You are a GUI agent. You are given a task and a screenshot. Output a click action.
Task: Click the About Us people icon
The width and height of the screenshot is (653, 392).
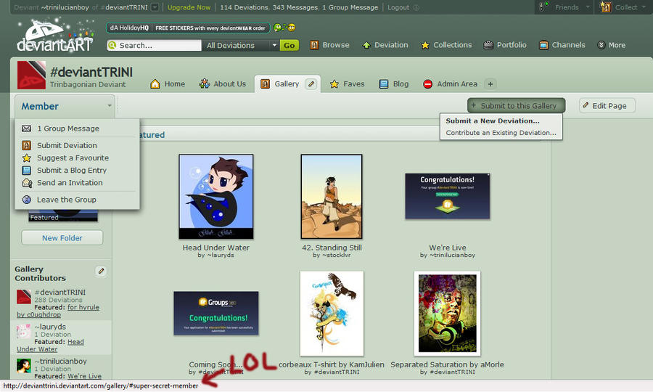pyautogui.click(x=204, y=83)
